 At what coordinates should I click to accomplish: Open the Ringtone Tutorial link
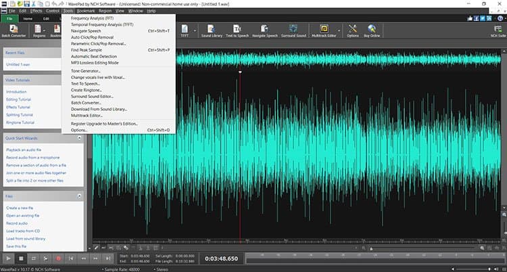(20, 122)
